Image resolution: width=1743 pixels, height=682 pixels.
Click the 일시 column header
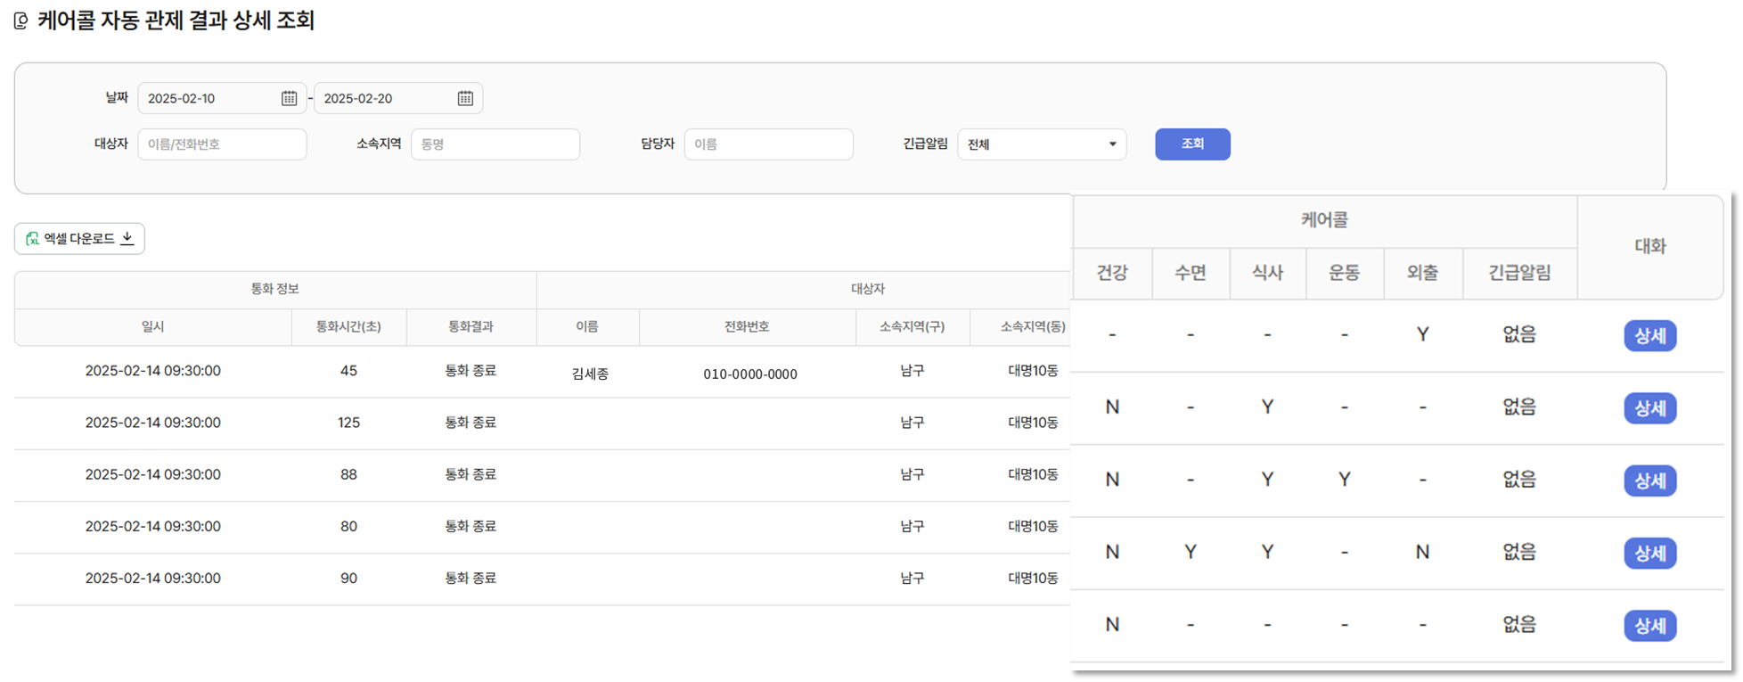click(153, 327)
